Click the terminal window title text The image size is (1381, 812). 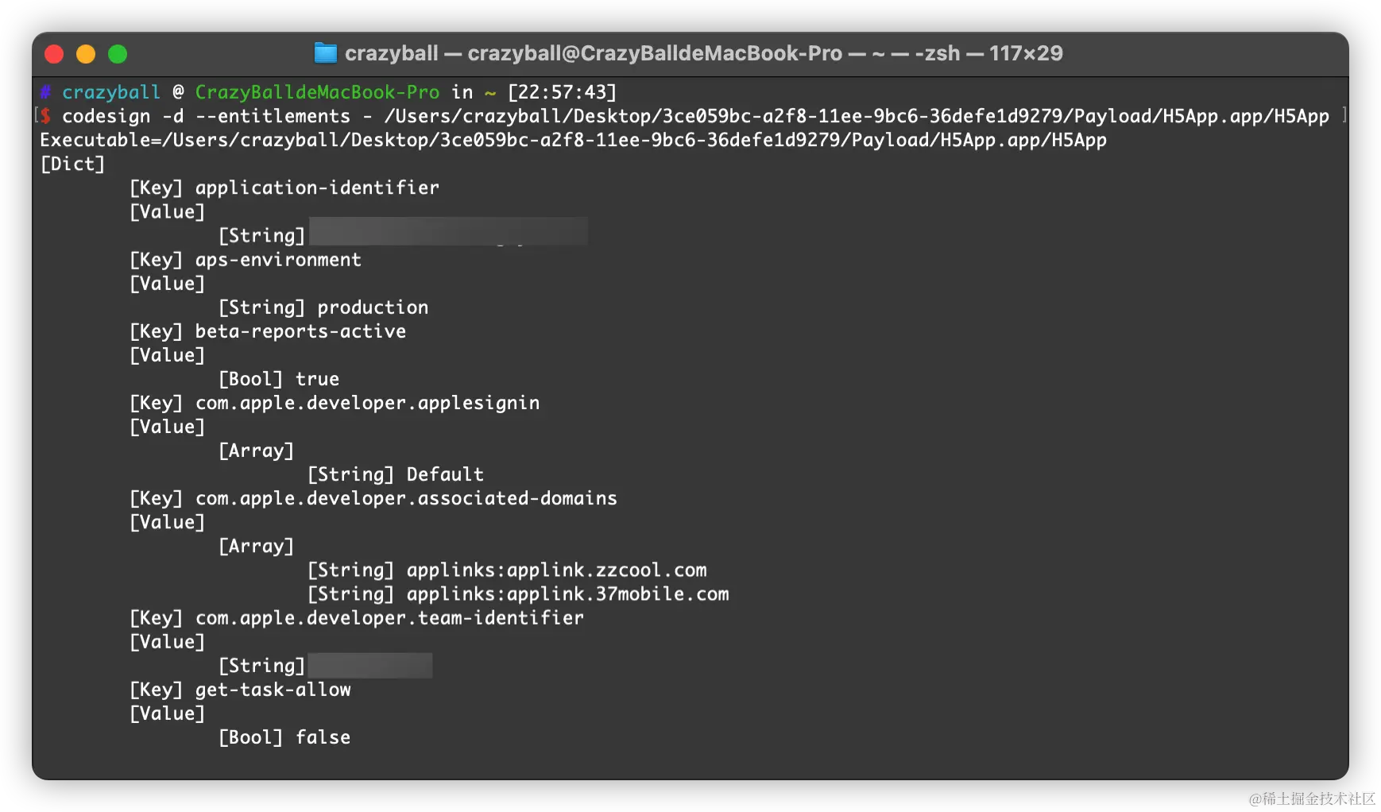[x=703, y=53]
